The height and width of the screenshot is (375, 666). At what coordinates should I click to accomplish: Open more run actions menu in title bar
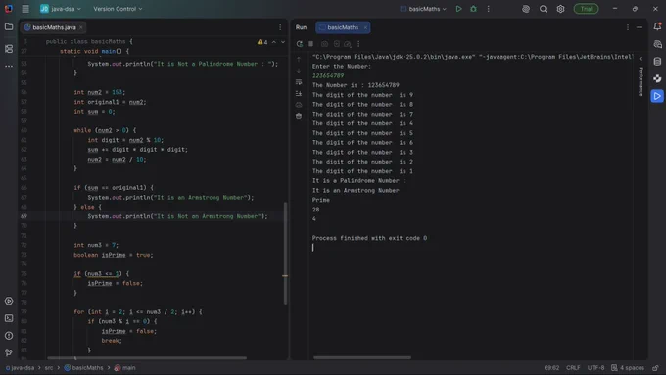coord(488,9)
